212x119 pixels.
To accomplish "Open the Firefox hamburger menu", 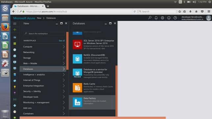I will (209, 12).
